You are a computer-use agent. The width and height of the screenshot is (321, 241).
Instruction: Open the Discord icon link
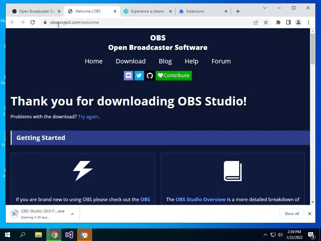pos(128,76)
